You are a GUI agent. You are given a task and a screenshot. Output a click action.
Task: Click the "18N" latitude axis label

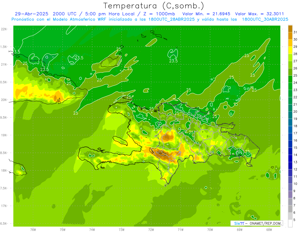coord(4,171)
